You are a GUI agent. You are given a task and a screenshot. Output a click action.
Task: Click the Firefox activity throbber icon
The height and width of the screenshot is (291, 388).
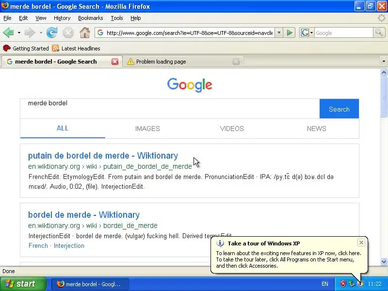382,18
